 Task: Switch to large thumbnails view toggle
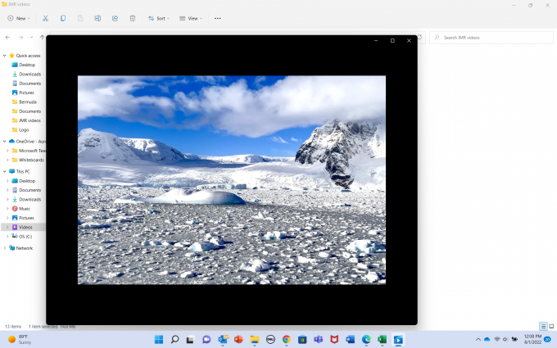pyautogui.click(x=550, y=326)
